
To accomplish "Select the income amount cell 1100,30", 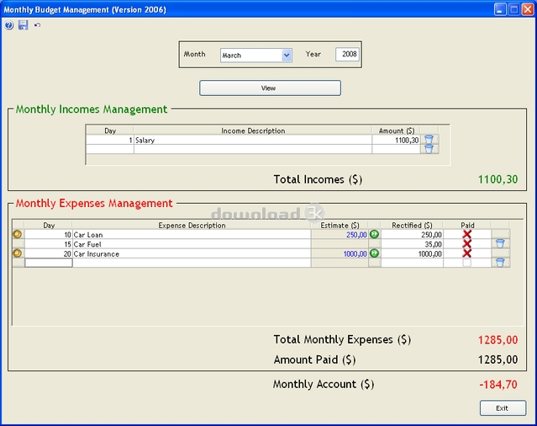I will click(396, 140).
